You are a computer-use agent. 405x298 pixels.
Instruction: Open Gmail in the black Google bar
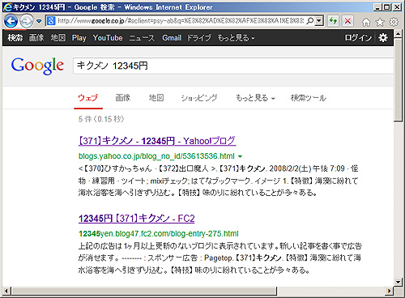[x=172, y=38]
